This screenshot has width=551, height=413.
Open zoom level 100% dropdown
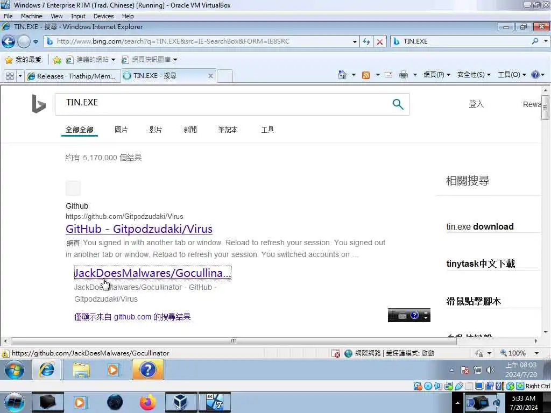536,353
